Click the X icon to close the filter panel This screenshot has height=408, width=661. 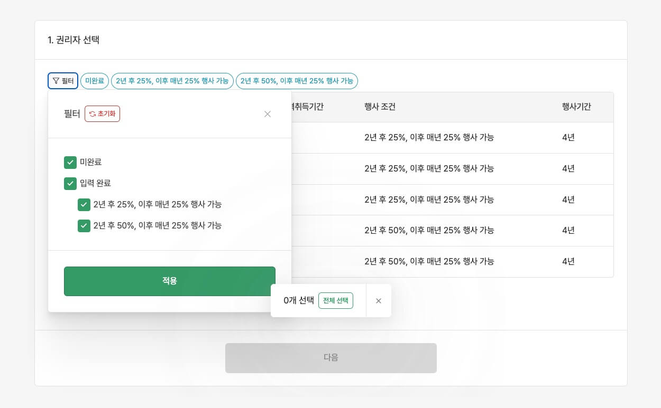pos(268,114)
